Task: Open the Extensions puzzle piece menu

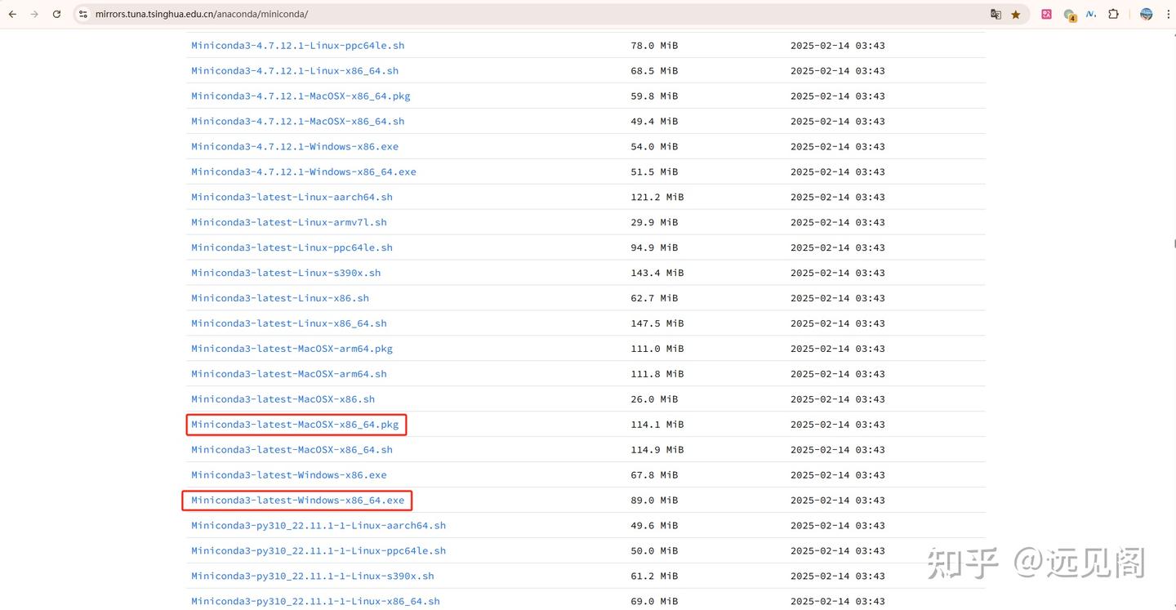Action: pyautogui.click(x=1113, y=14)
